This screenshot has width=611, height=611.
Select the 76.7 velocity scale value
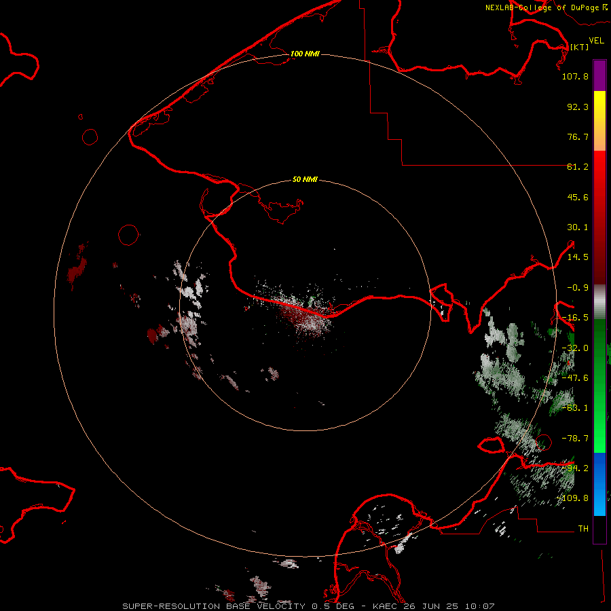[x=578, y=136]
